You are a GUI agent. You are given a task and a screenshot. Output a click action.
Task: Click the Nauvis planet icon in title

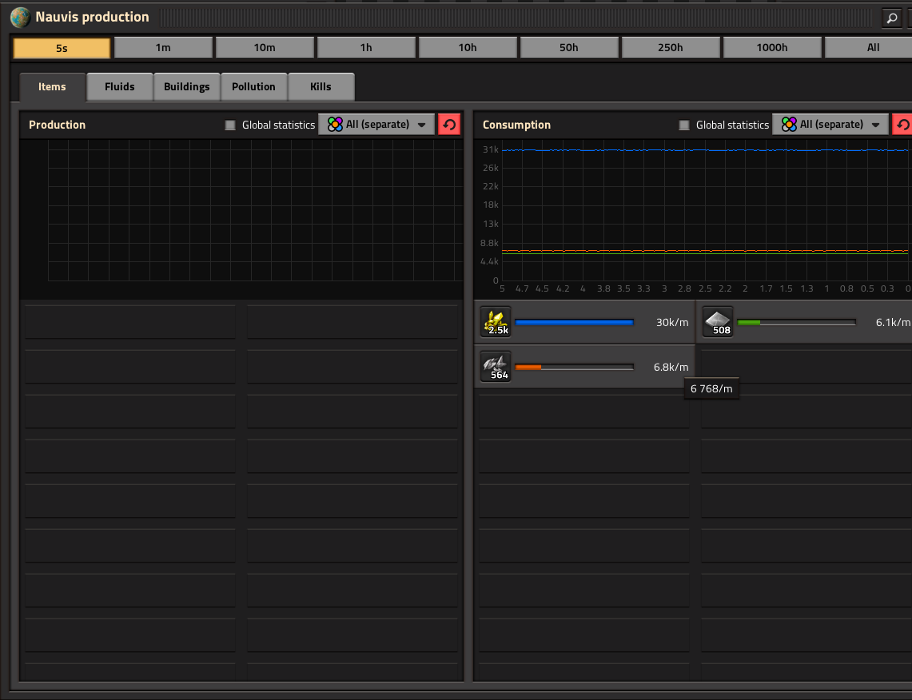pos(20,18)
